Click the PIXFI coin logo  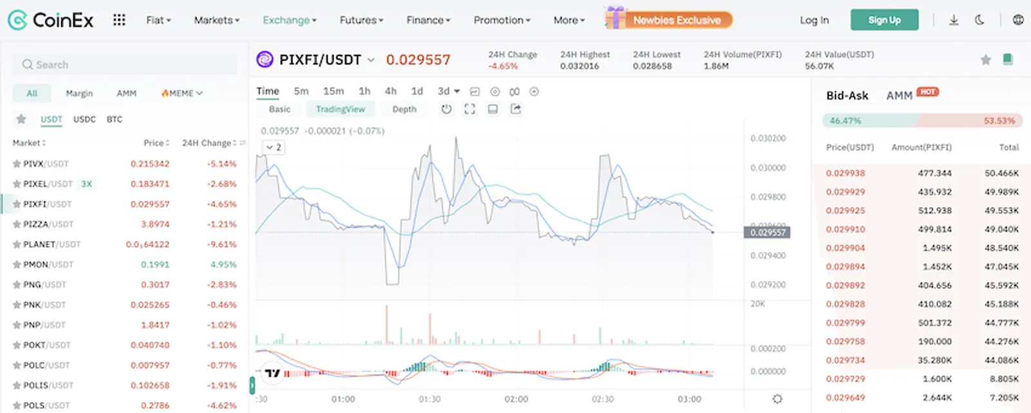coord(265,60)
